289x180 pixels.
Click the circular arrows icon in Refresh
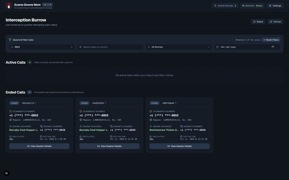point(271,22)
